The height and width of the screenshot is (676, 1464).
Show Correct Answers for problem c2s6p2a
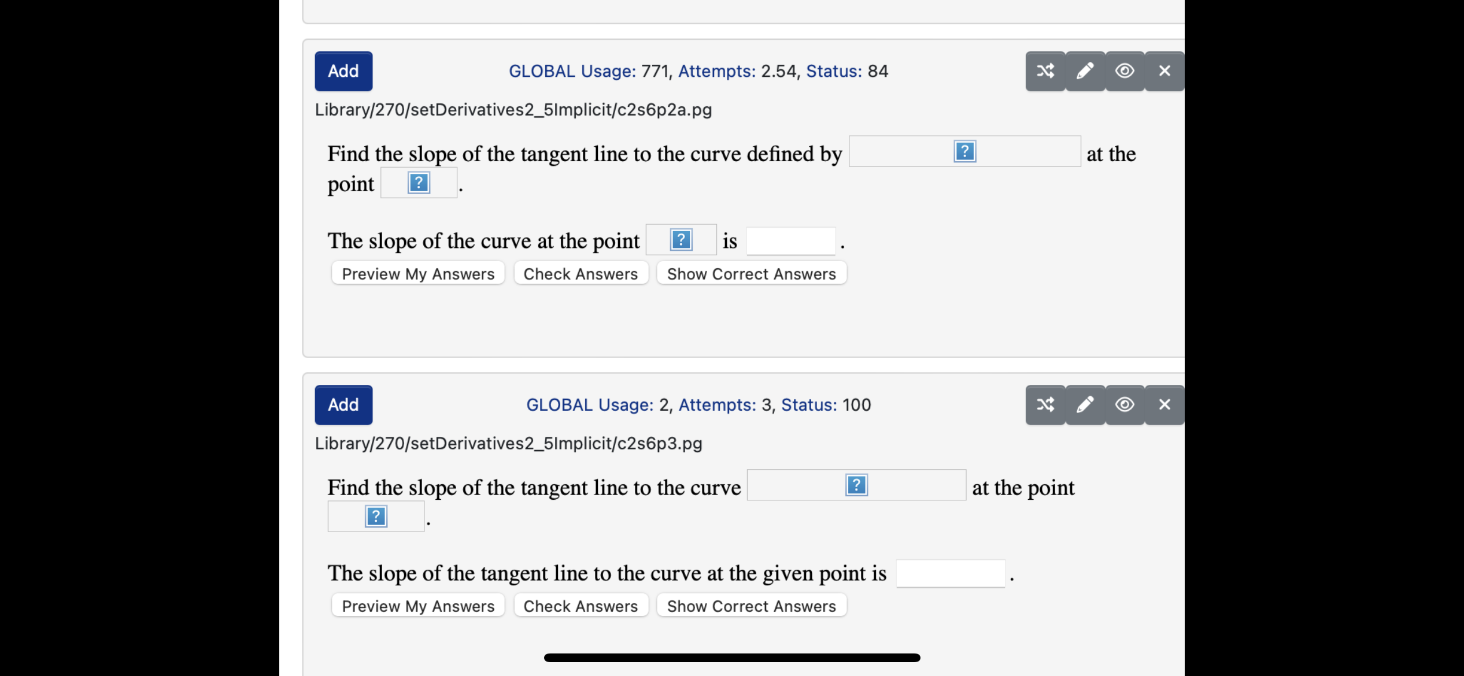pyautogui.click(x=751, y=273)
